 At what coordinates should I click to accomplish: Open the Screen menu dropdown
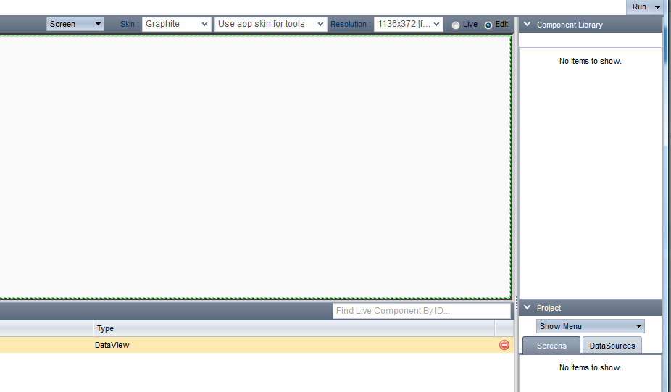75,24
